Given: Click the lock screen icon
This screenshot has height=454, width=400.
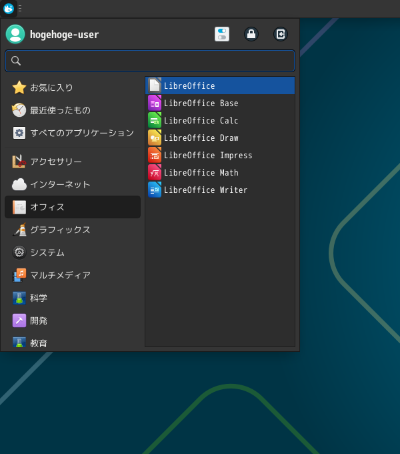Looking at the screenshot, I should tap(251, 34).
